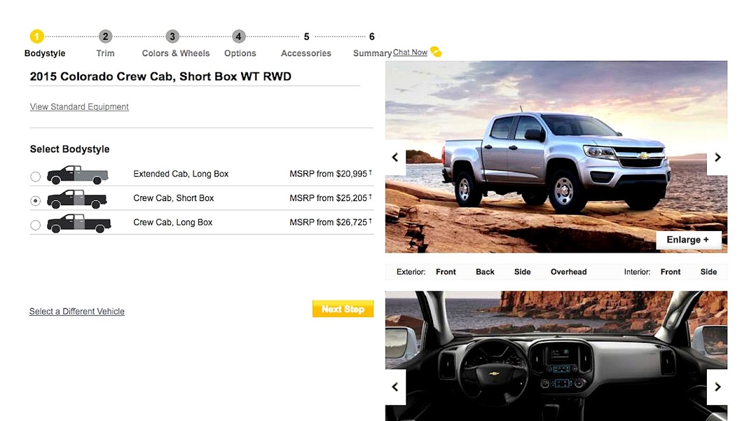Select the Extended Cab, Long Box radio button
749x421 pixels.
36,177
